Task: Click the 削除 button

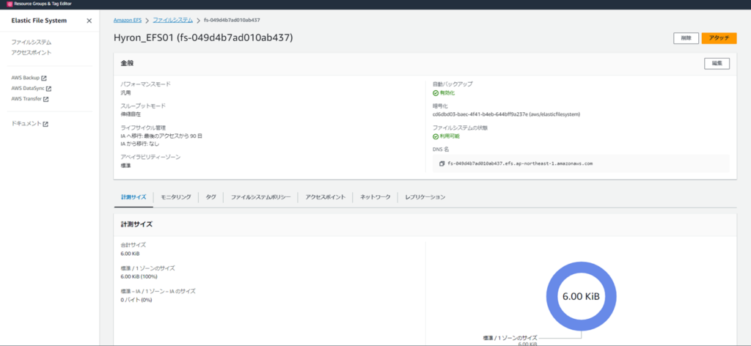Action: pos(686,38)
